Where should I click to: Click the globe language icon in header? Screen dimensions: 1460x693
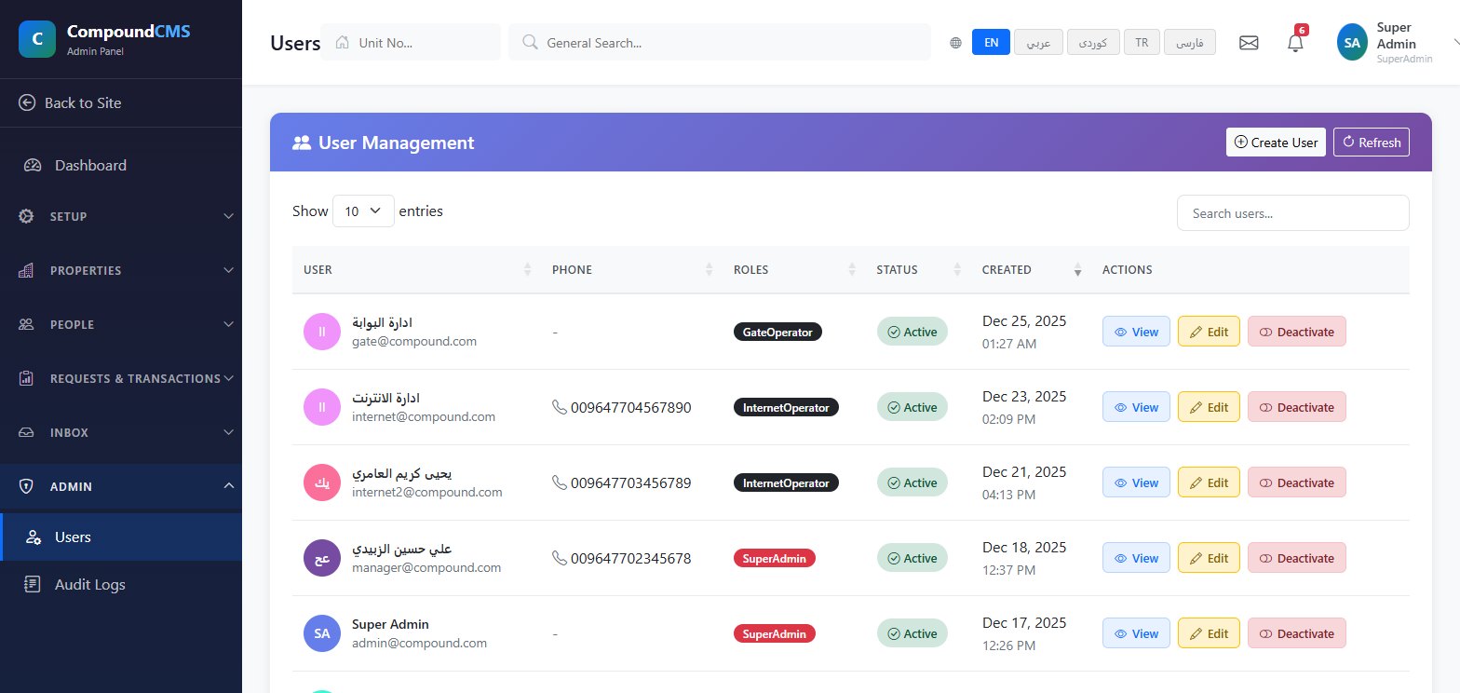[955, 43]
